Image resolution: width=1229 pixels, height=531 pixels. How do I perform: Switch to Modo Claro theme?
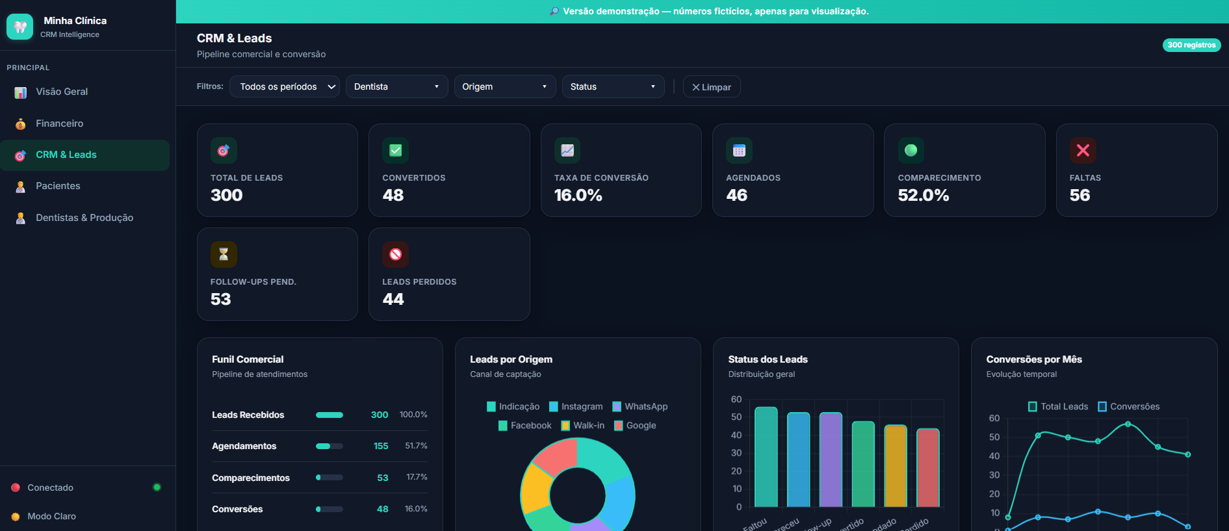pos(52,516)
